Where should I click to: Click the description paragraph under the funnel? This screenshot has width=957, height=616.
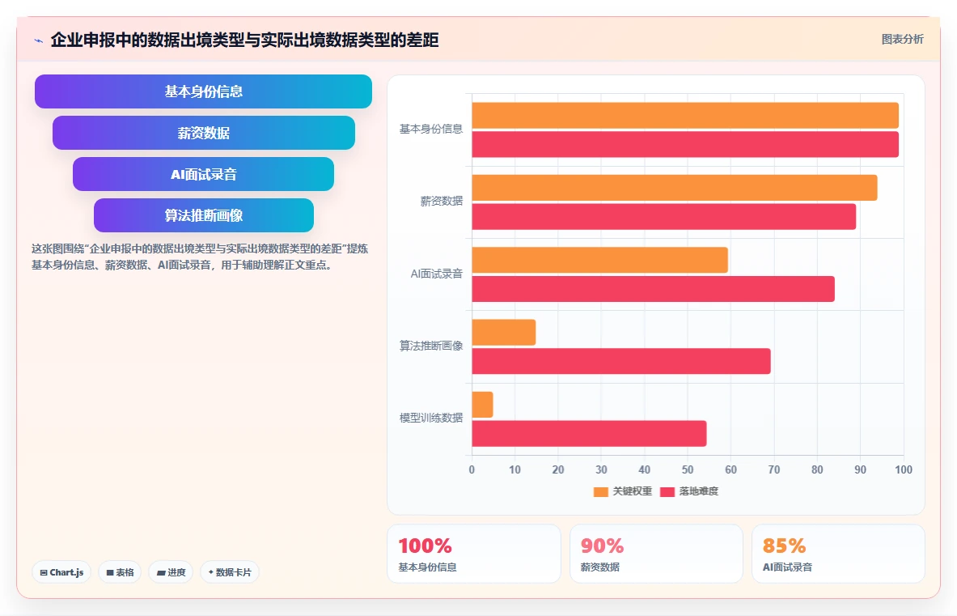(x=200, y=257)
